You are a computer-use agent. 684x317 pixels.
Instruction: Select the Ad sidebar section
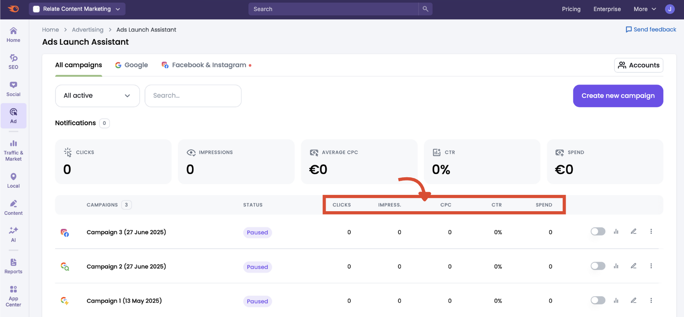click(x=14, y=116)
